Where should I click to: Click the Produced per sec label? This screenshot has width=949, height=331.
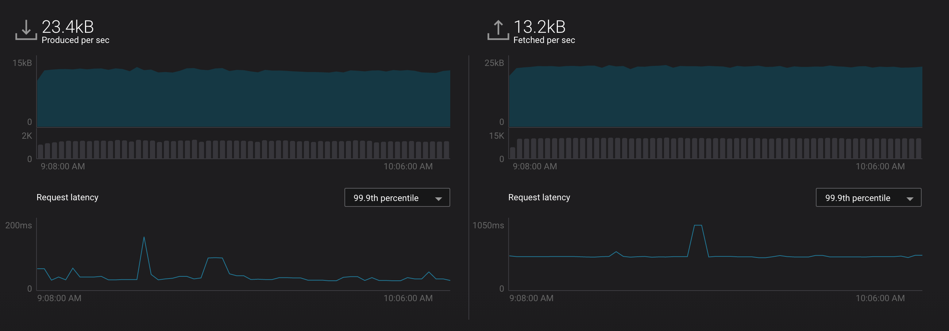[x=76, y=40]
